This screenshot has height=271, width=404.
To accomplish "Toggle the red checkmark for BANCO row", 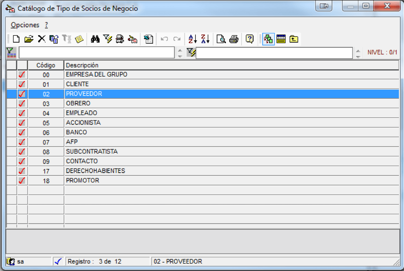I will 22,132.
